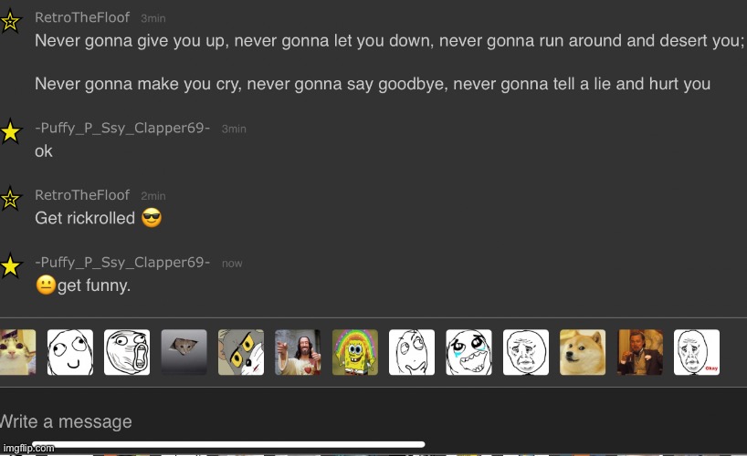Click username above 'get funny.' message
The height and width of the screenshot is (456, 747).
(122, 263)
